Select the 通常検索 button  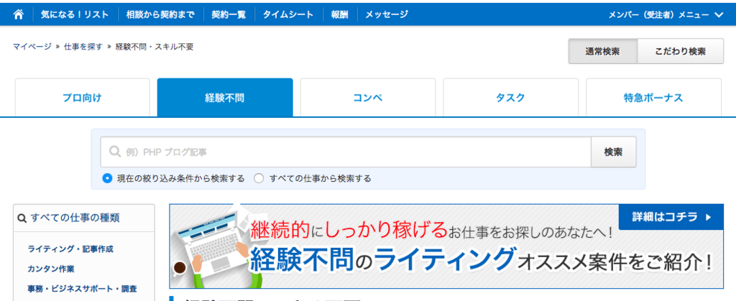pyautogui.click(x=603, y=52)
